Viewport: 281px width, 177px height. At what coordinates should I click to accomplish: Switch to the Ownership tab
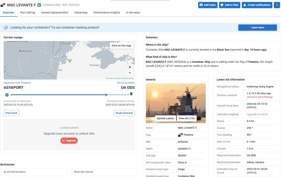pyautogui.click(x=81, y=12)
